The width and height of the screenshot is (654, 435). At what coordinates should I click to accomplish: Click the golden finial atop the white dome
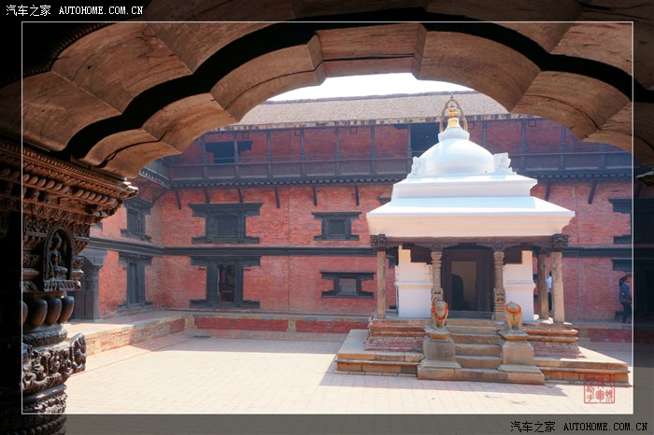tap(453, 115)
